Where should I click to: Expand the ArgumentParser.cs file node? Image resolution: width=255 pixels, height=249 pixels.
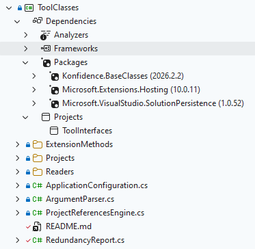pos(17,199)
